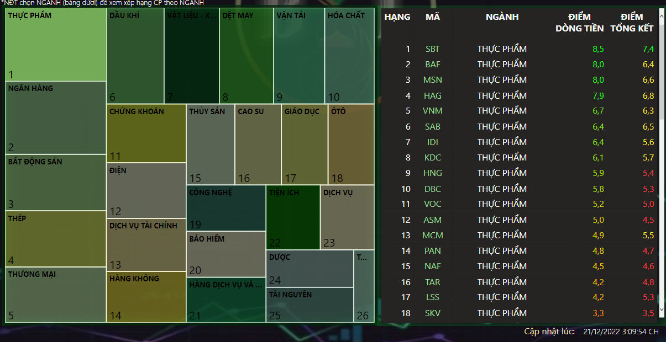The image size is (666, 342).
Task: Click SBT's total score 7,4
Action: (x=648, y=49)
